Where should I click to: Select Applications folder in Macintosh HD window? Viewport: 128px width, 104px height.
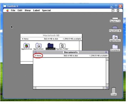coord(38,46)
